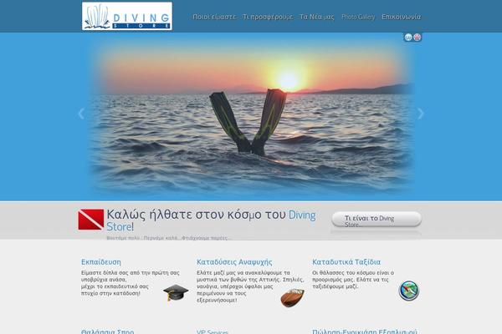Open the Τι προσφέρουμε menu
502x334 pixels.
[x=268, y=17]
